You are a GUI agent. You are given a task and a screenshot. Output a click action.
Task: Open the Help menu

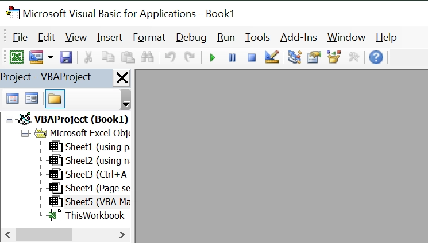386,37
